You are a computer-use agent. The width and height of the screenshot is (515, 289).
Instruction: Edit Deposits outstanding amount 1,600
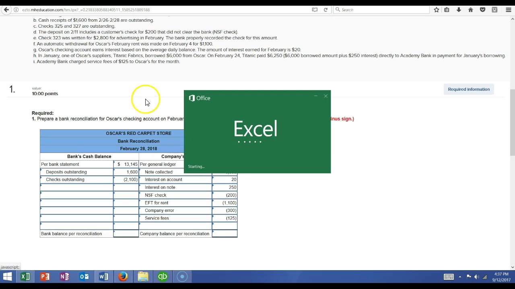click(x=126, y=172)
